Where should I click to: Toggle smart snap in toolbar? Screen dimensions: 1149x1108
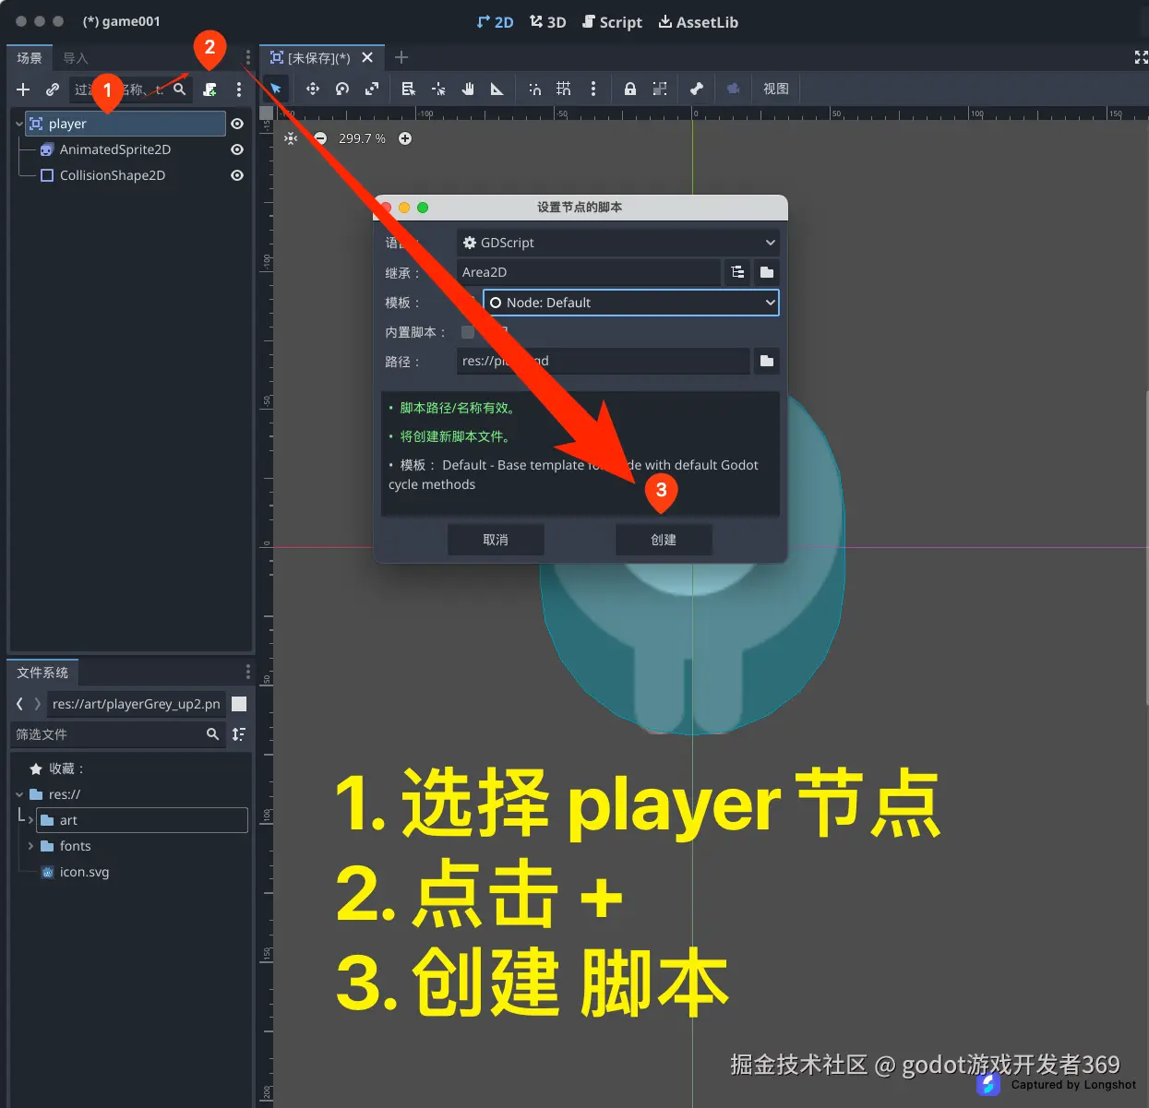(534, 89)
